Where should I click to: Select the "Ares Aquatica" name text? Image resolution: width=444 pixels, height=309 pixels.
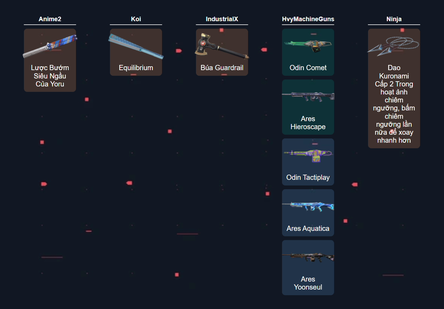coord(308,228)
